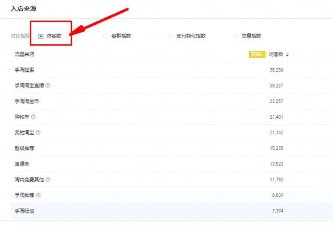Select the 访客数 radio button

(41, 36)
